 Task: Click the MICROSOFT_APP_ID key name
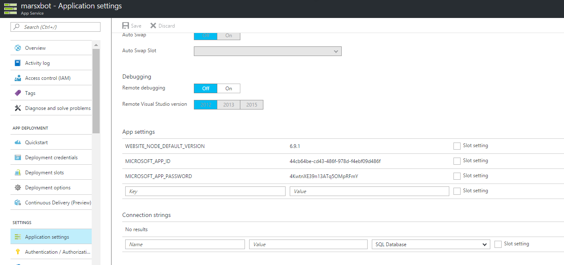pyautogui.click(x=148, y=161)
